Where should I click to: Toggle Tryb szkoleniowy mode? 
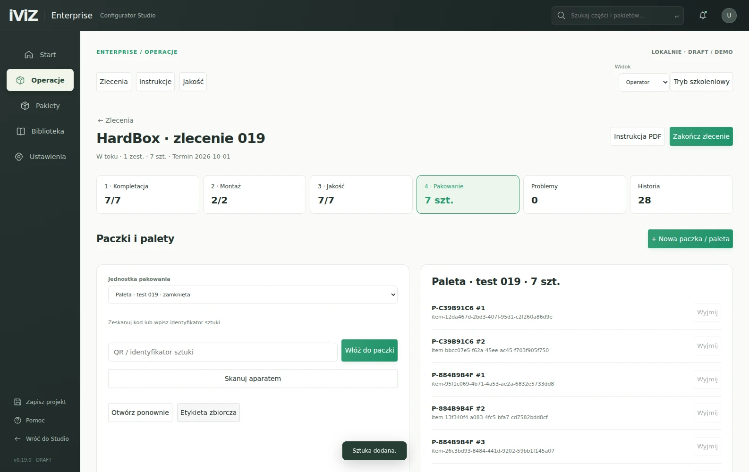point(701,82)
